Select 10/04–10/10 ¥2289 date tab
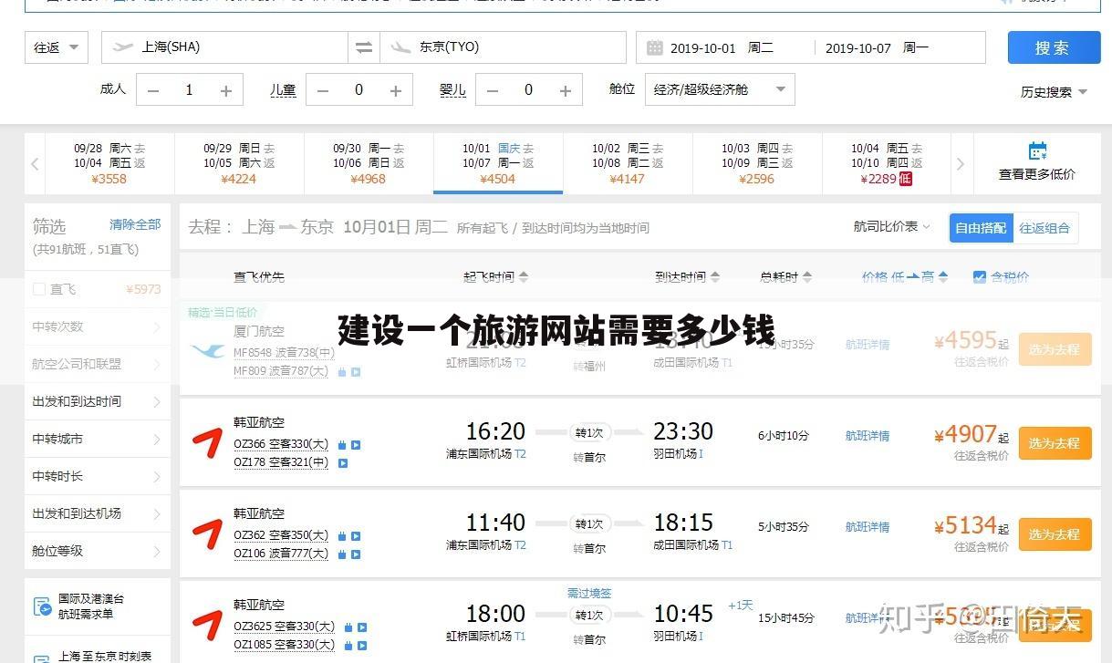The image size is (1112, 663). pyautogui.click(x=887, y=163)
